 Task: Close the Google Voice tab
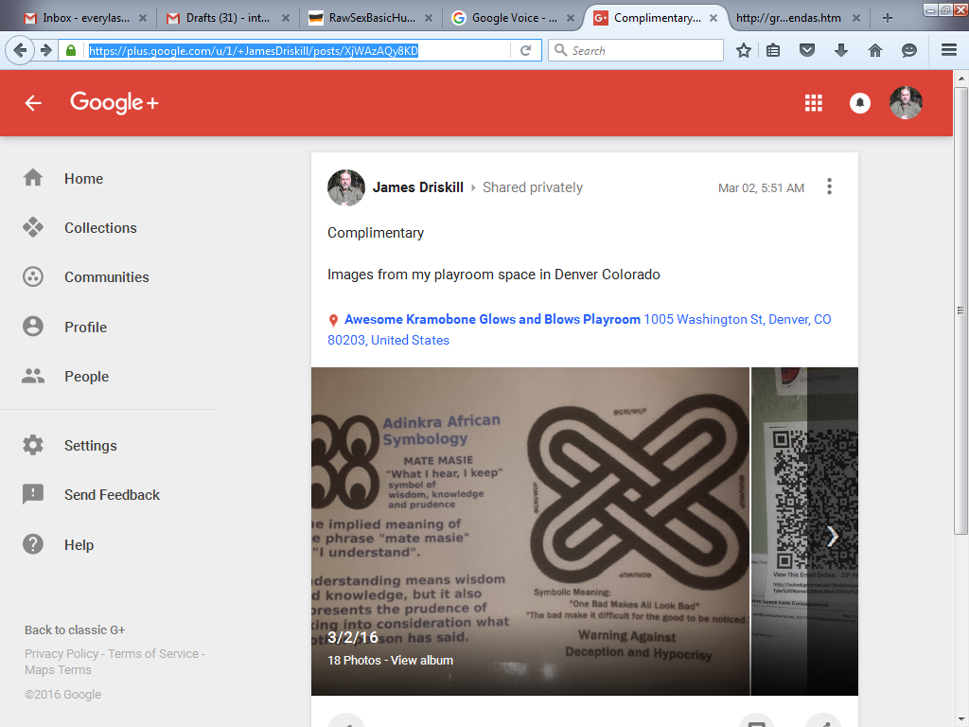point(571,18)
